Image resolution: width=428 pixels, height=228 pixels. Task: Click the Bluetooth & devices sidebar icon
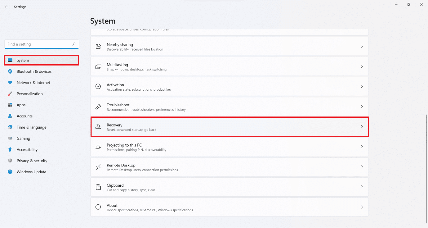10,71
